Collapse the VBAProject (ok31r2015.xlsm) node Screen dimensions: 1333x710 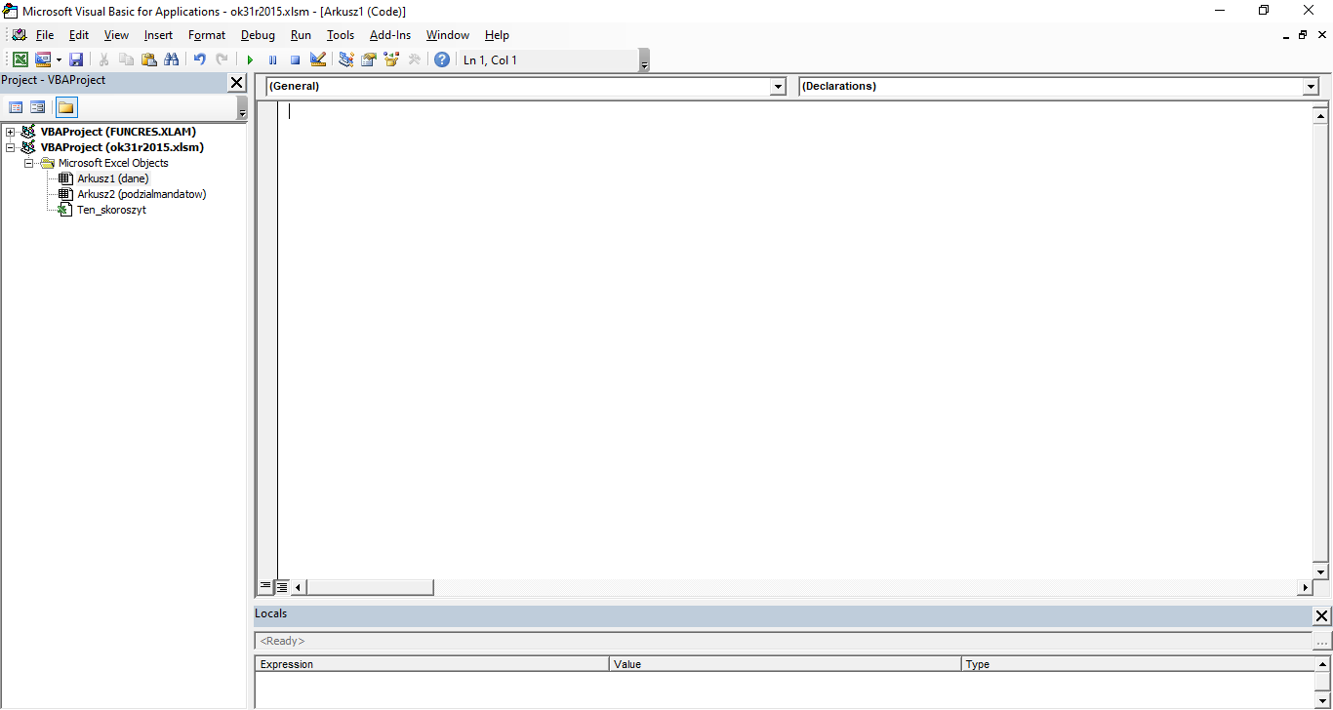11,147
